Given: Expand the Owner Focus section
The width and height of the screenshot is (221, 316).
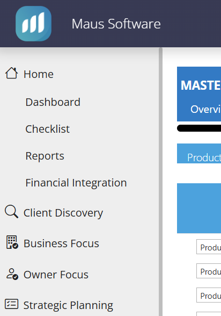Looking at the screenshot, I should 56,275.
